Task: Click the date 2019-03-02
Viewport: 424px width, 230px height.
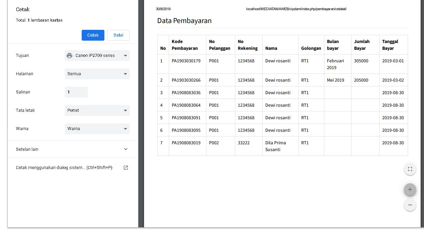Action: click(393, 80)
